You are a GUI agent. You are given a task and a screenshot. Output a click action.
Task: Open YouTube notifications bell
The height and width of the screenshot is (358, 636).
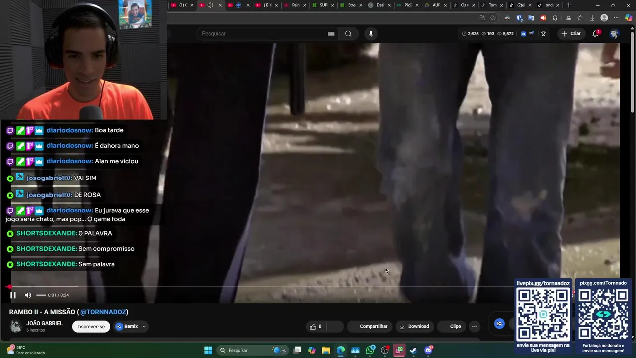tap(595, 34)
